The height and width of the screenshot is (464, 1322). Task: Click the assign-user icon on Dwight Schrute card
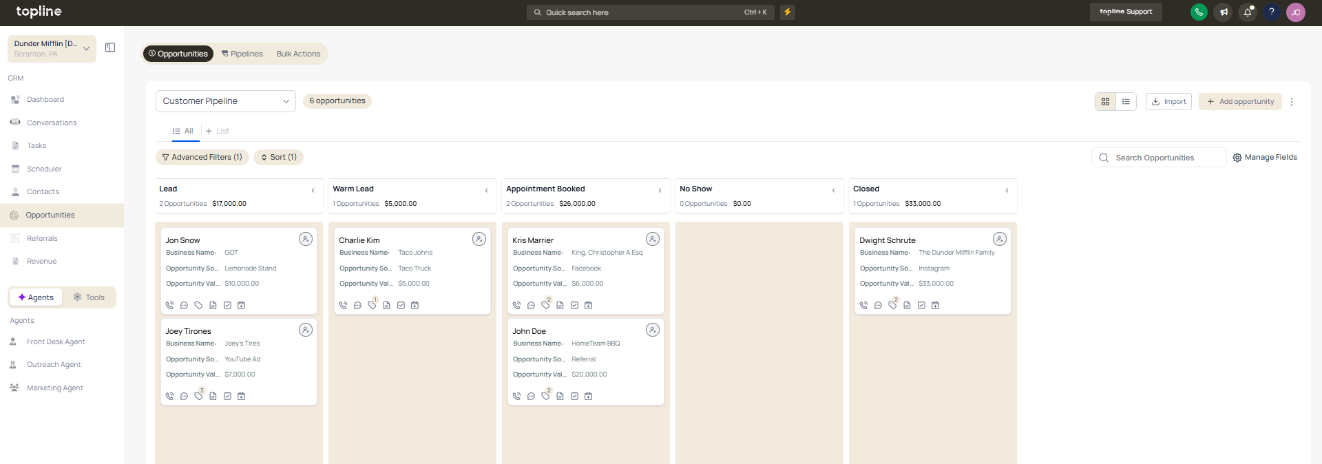(x=1000, y=239)
